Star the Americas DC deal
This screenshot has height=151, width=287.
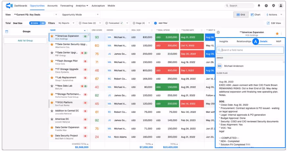click(52, 119)
